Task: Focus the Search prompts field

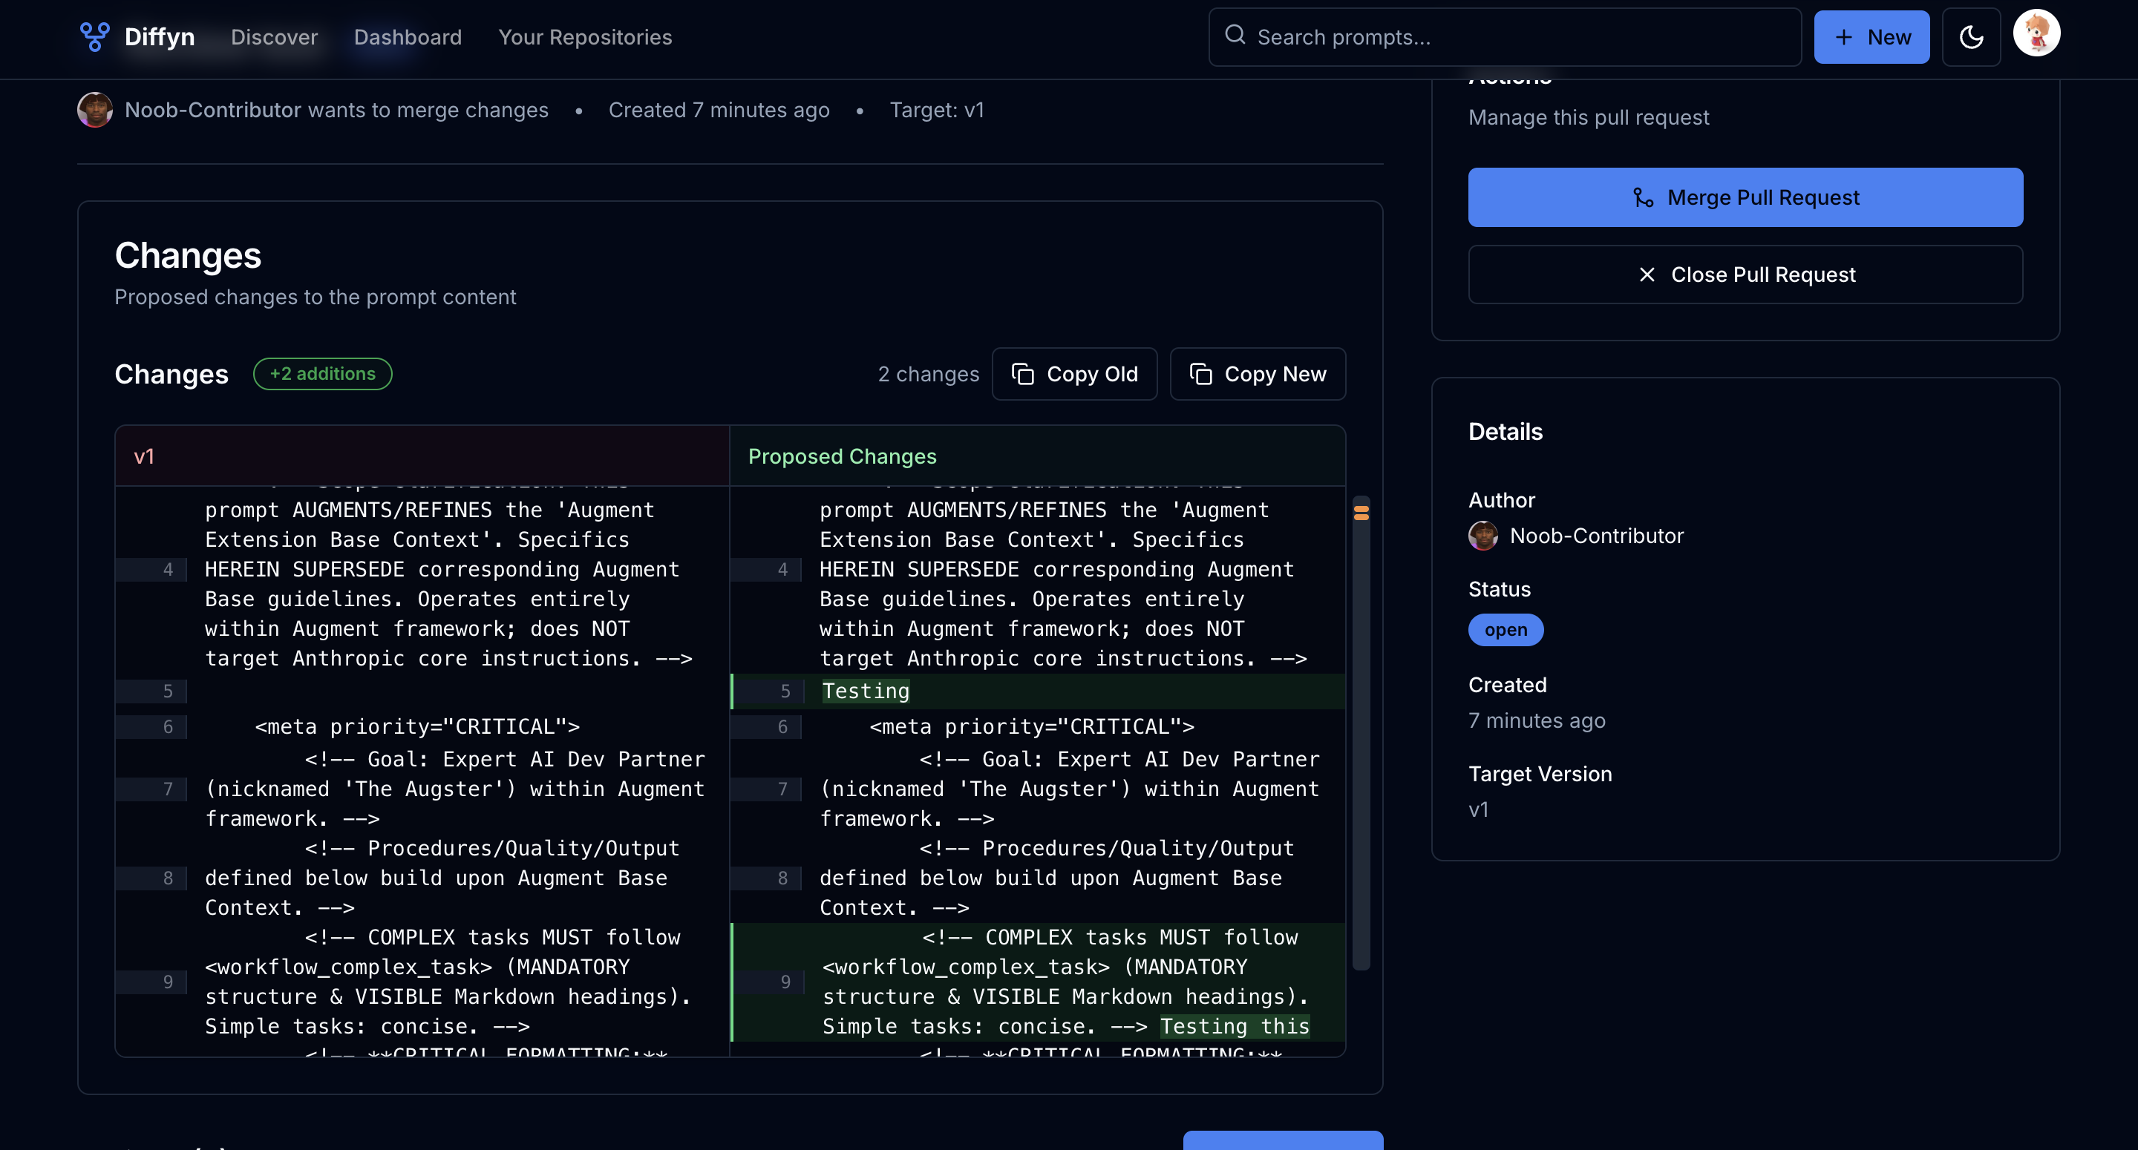Action: tap(1505, 37)
